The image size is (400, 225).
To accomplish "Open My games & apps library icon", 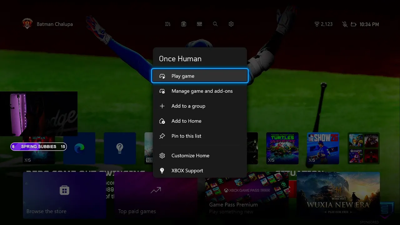I will [x=168, y=24].
